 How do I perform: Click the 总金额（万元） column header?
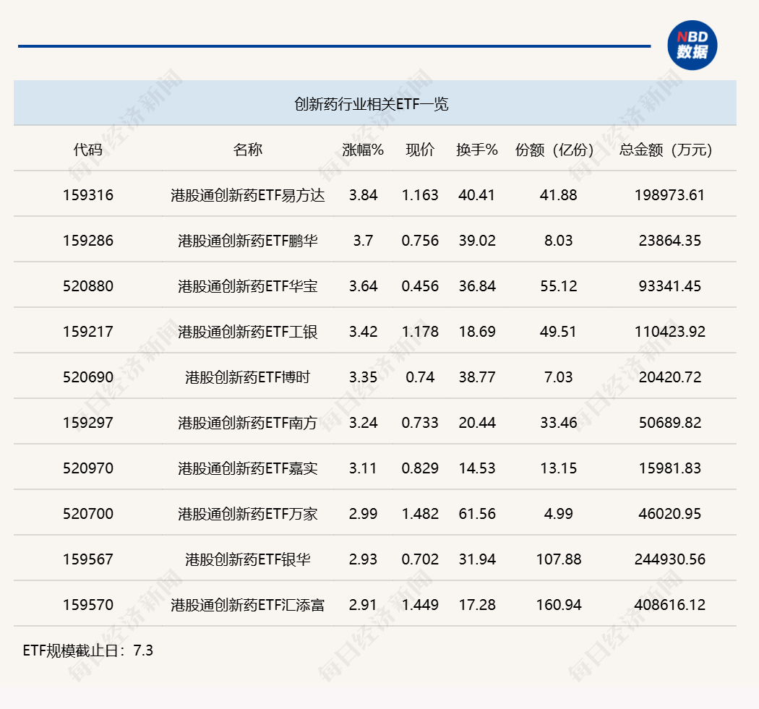coord(666,150)
